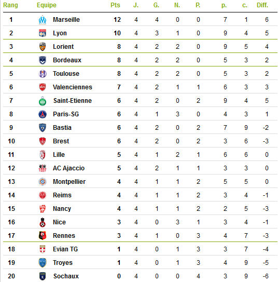Screen dimensions: 278x282
Task: Click the Bastia club crest
Action: coord(43,128)
